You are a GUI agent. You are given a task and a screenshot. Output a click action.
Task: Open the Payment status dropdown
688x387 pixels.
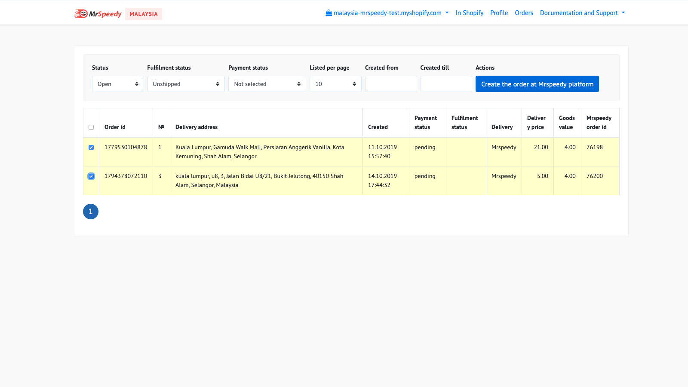coord(267,84)
